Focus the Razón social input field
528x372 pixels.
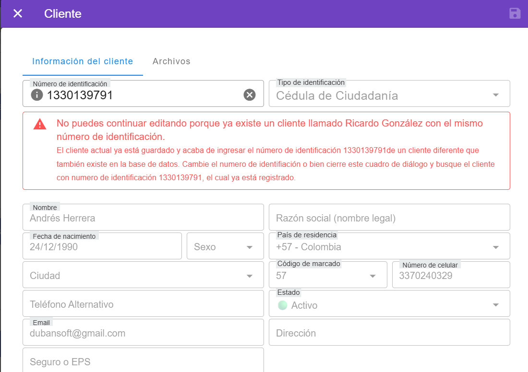pos(389,218)
